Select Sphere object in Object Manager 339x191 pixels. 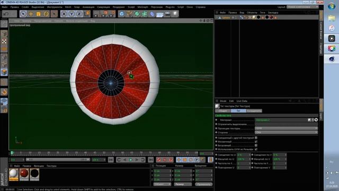pyautogui.click(x=226, y=18)
